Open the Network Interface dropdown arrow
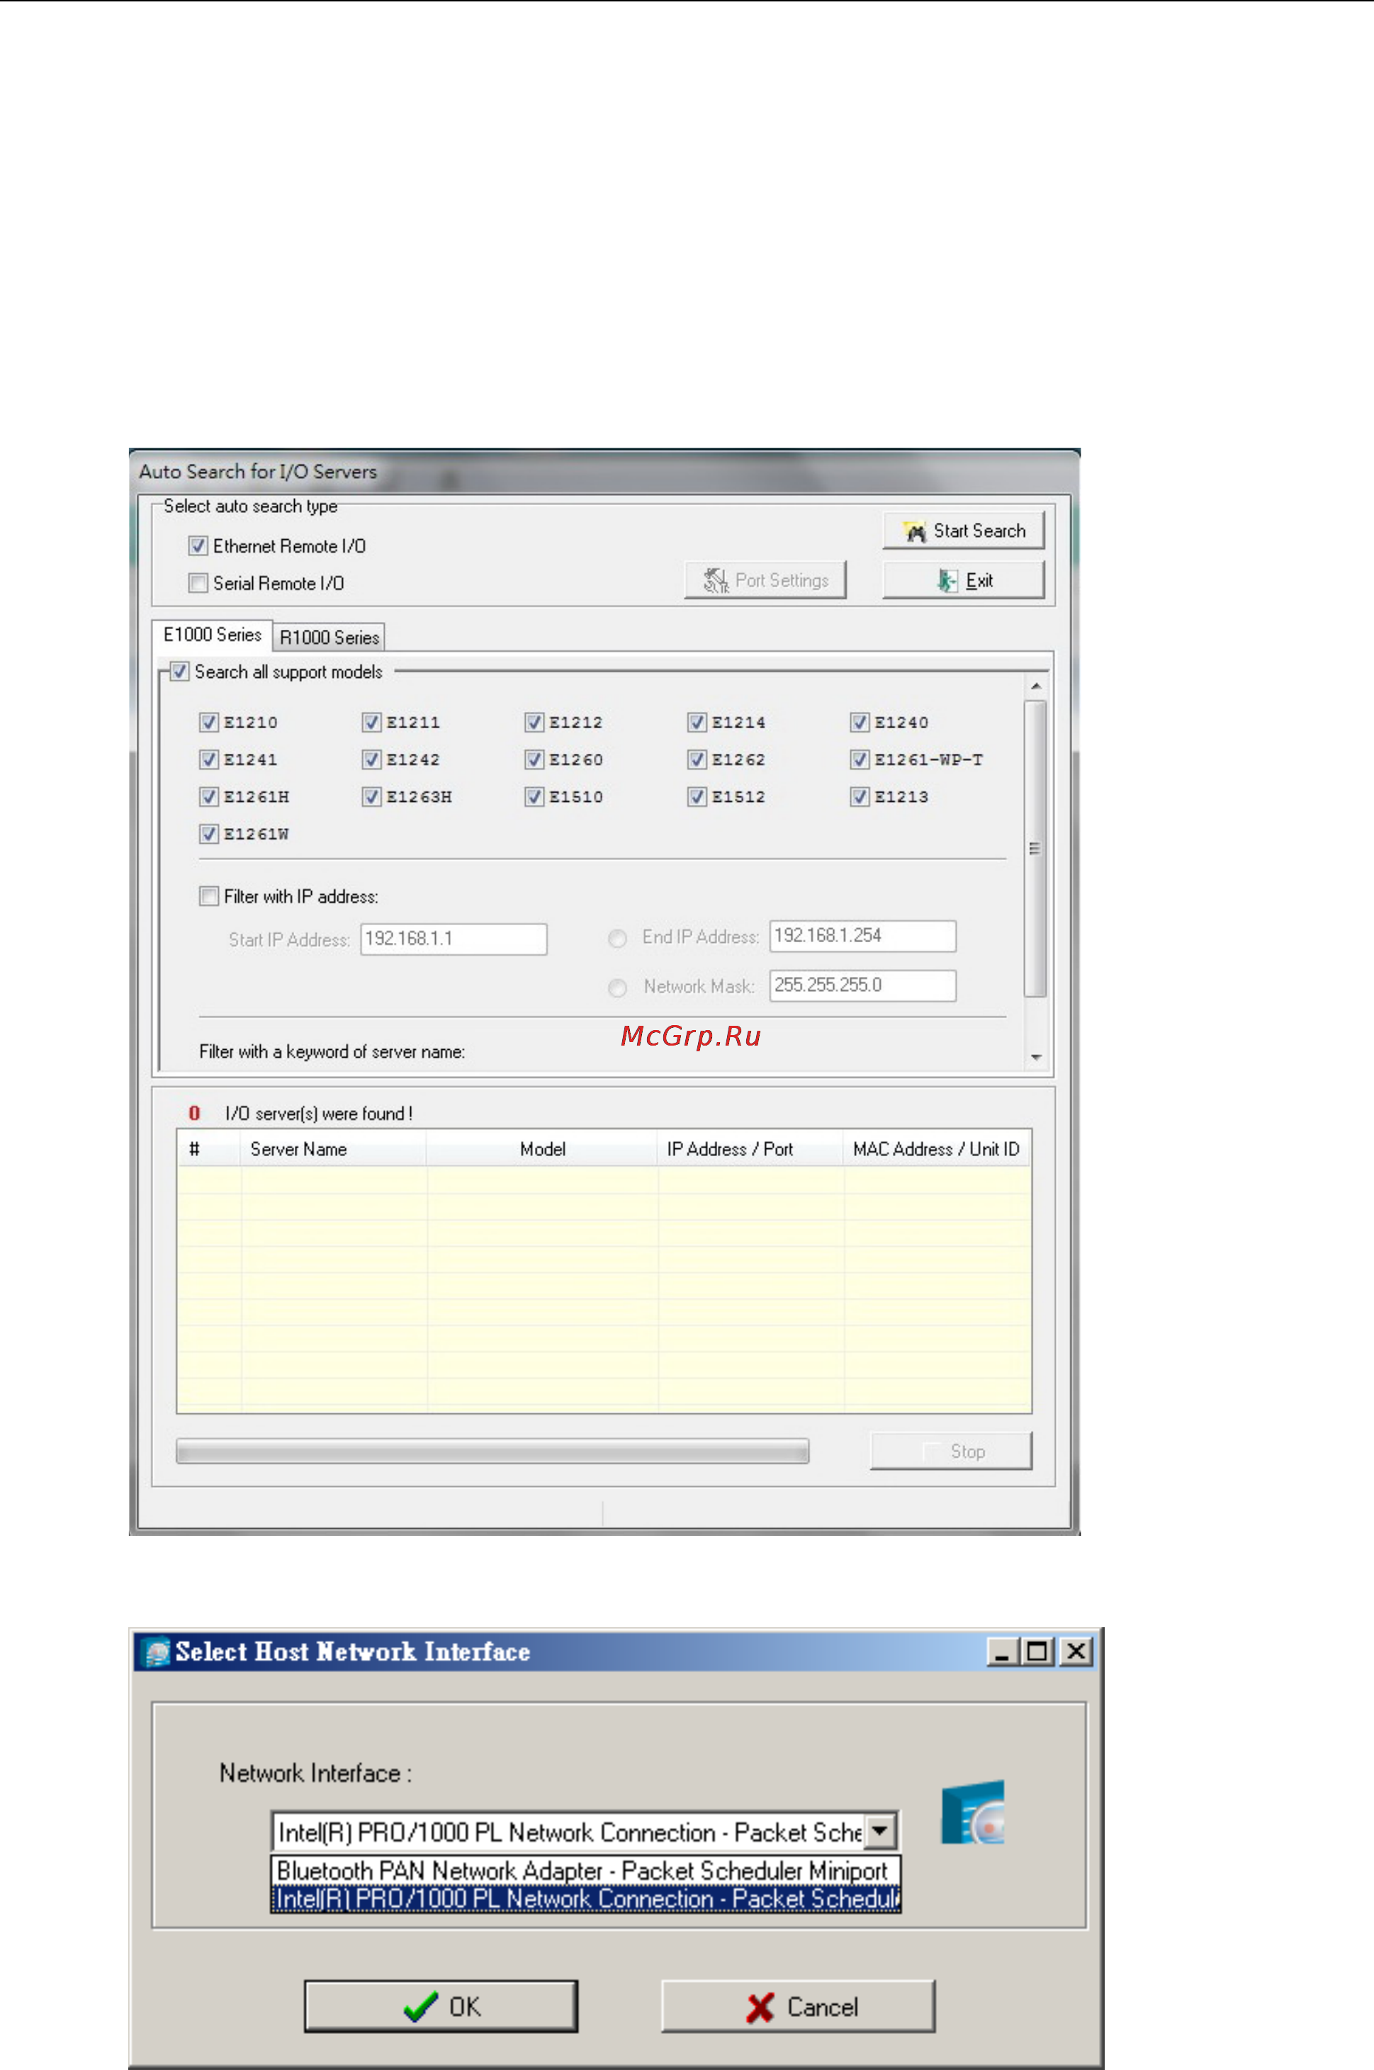Viewport: 1374px width, 2070px height. tap(880, 1831)
